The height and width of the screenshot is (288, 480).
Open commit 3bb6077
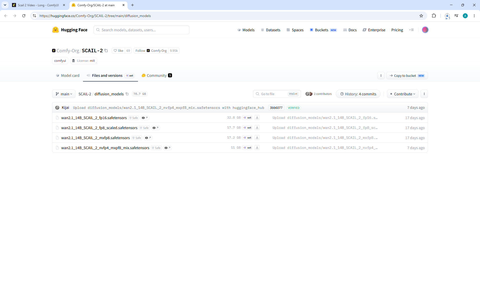coord(276,108)
